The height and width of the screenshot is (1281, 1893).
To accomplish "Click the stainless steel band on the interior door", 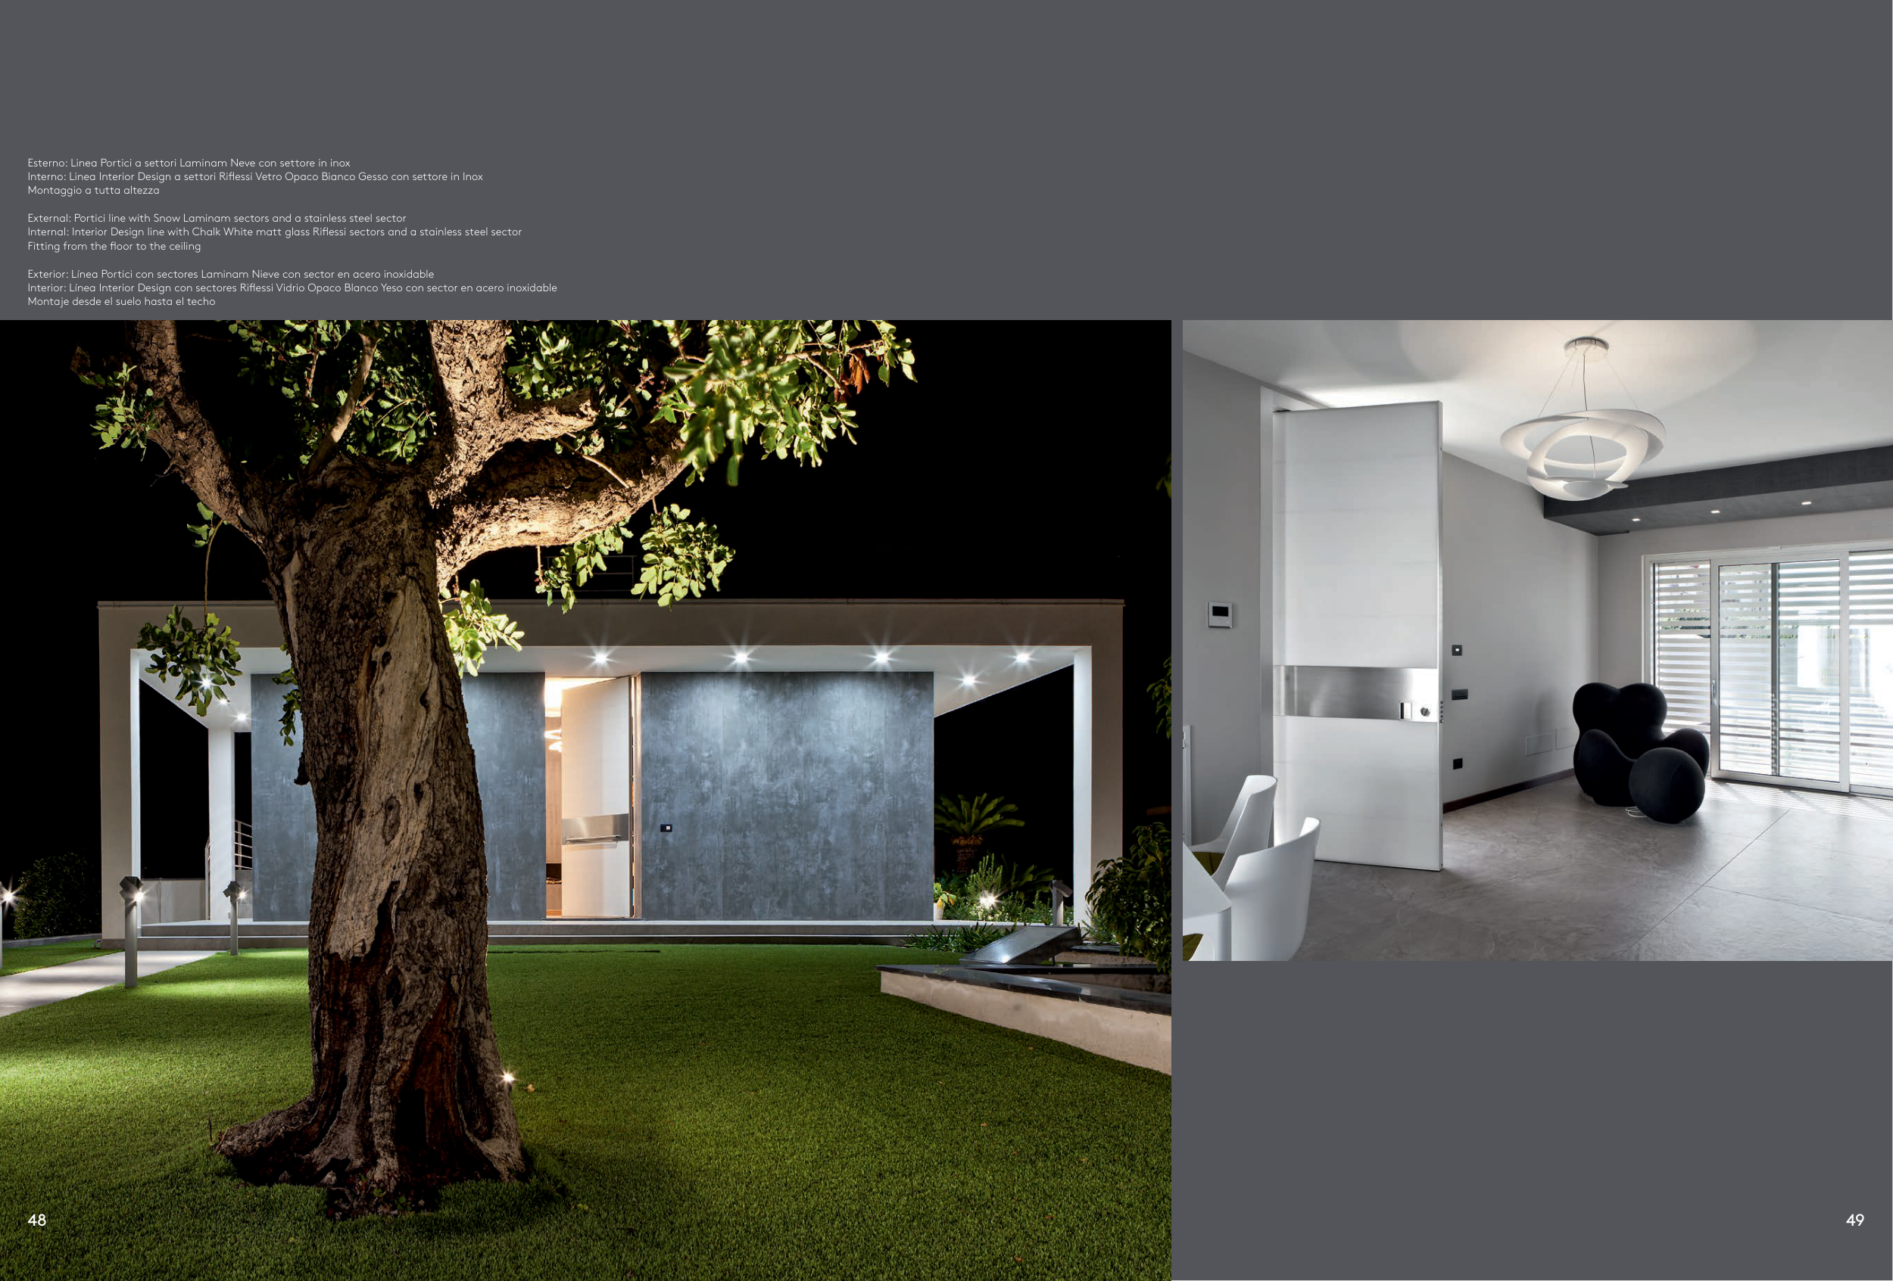I will click(x=1352, y=692).
